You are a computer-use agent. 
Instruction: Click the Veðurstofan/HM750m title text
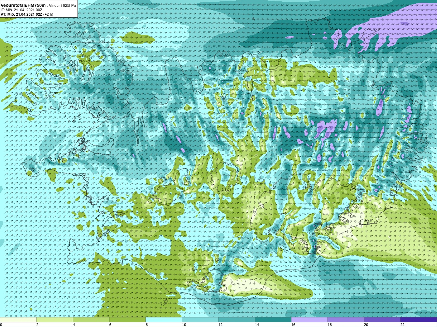click(x=23, y=5)
